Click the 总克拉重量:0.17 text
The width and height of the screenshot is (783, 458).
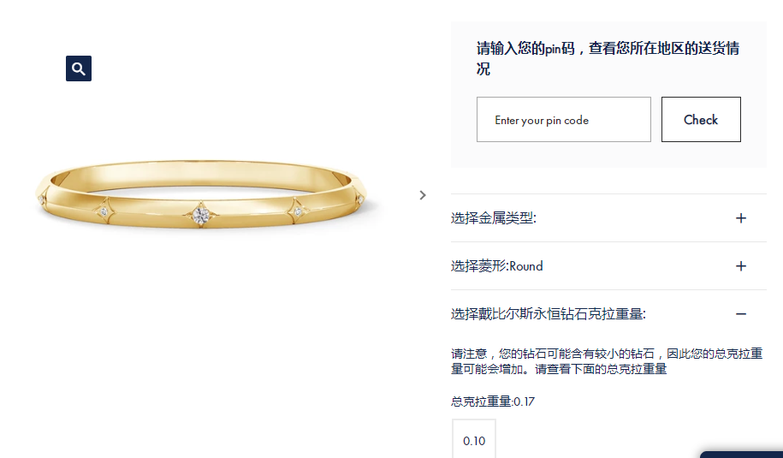coord(492,401)
